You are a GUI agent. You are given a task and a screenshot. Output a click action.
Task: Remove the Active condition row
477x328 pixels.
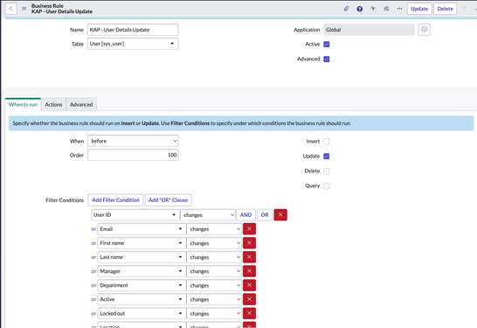pyautogui.click(x=249, y=299)
